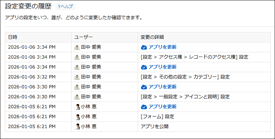The height and width of the screenshot is (139, 275).
Task: Click アプリを更新 link below レコードのアクセス権 row
Action: click(162, 67)
